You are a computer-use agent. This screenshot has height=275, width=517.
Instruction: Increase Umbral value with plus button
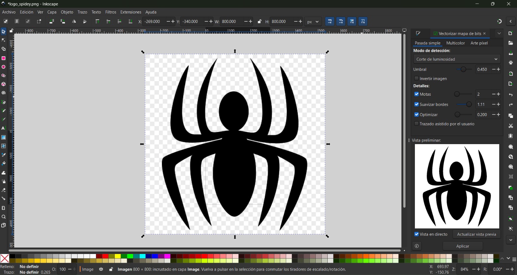click(499, 69)
